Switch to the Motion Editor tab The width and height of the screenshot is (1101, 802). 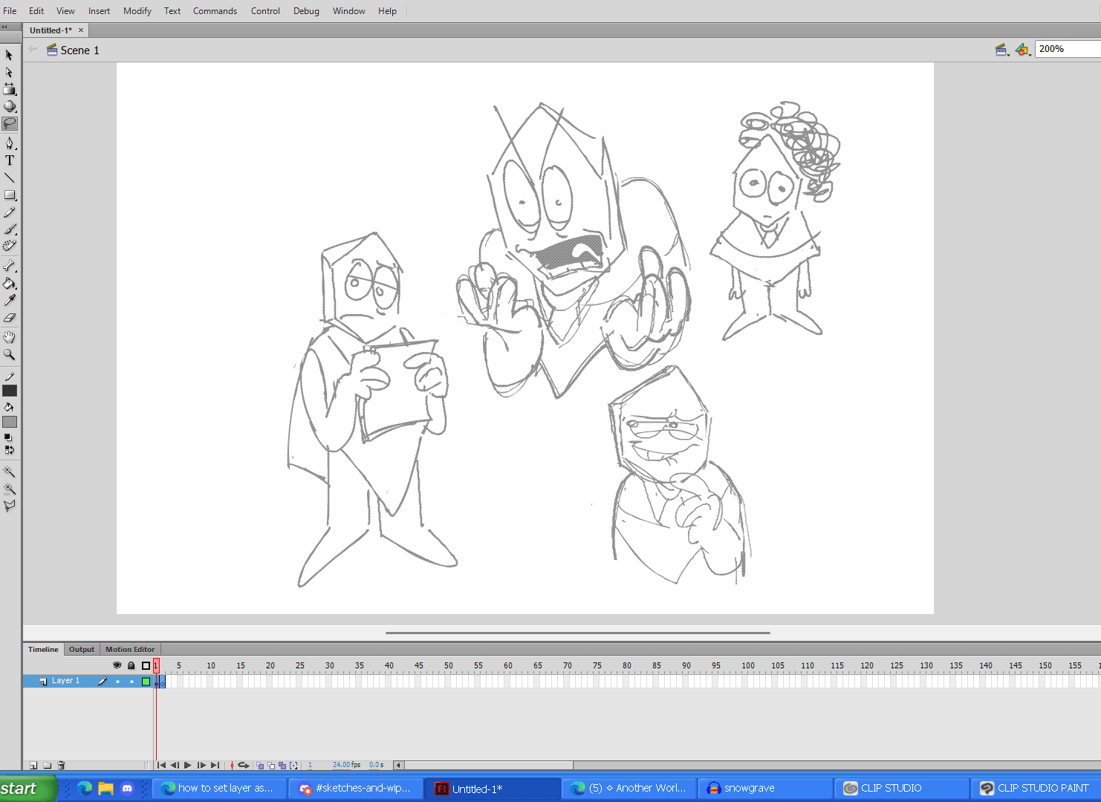[x=130, y=649]
